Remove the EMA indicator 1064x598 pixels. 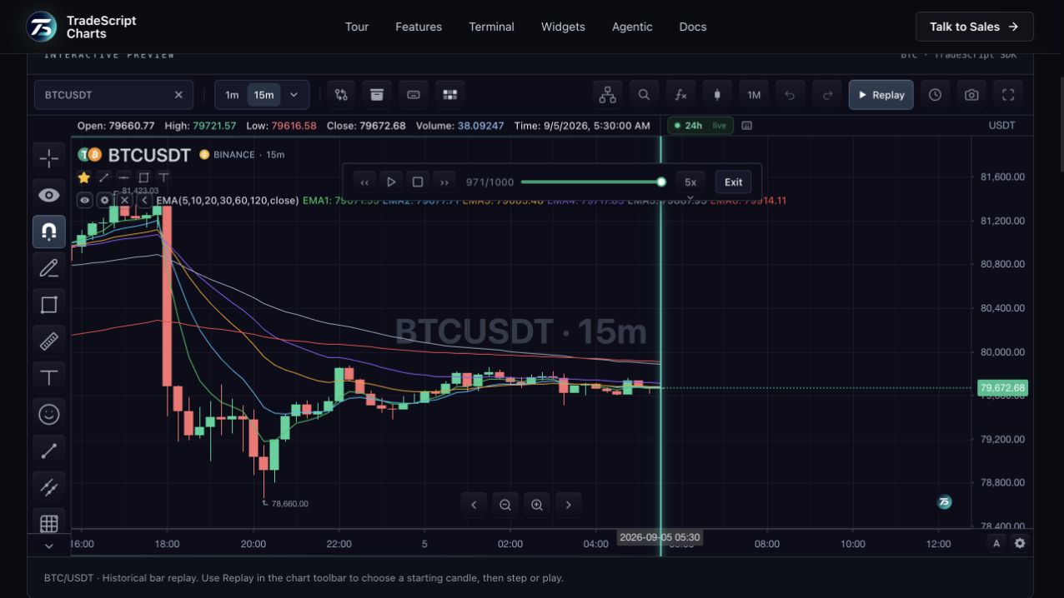click(x=124, y=200)
